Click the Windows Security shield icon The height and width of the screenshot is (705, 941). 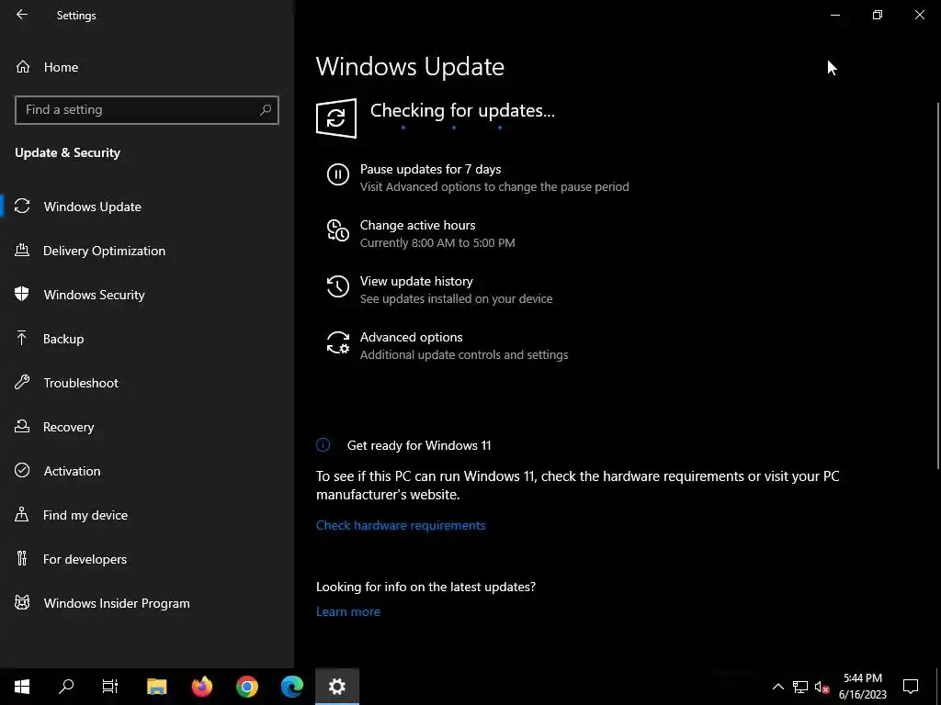click(22, 294)
